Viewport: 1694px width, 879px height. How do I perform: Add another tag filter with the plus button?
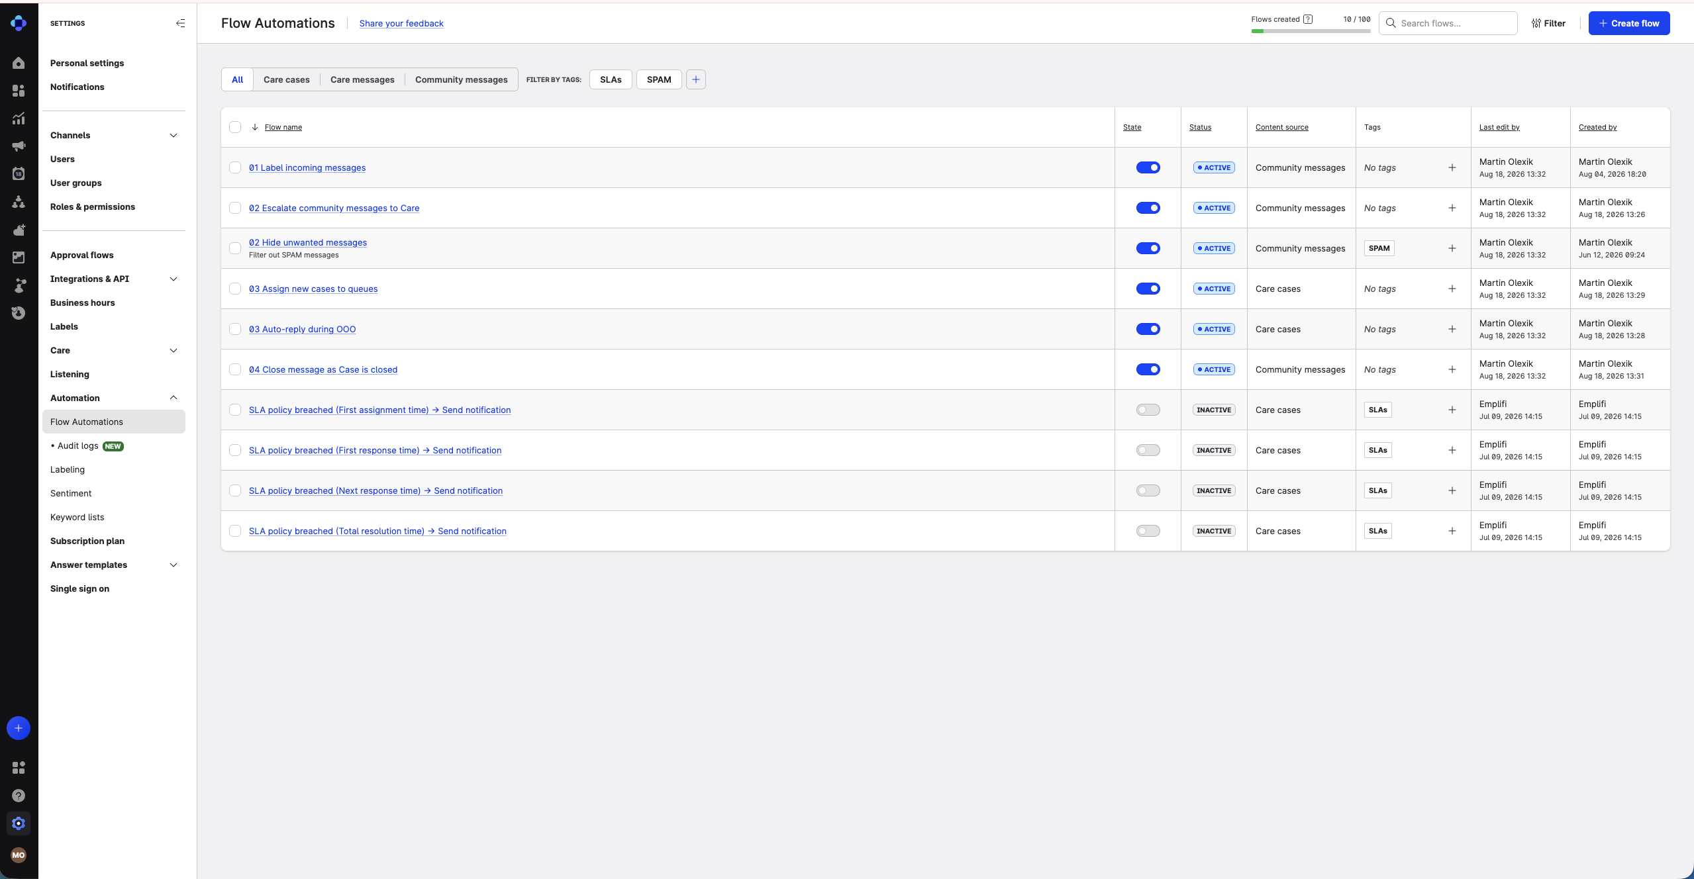click(695, 79)
